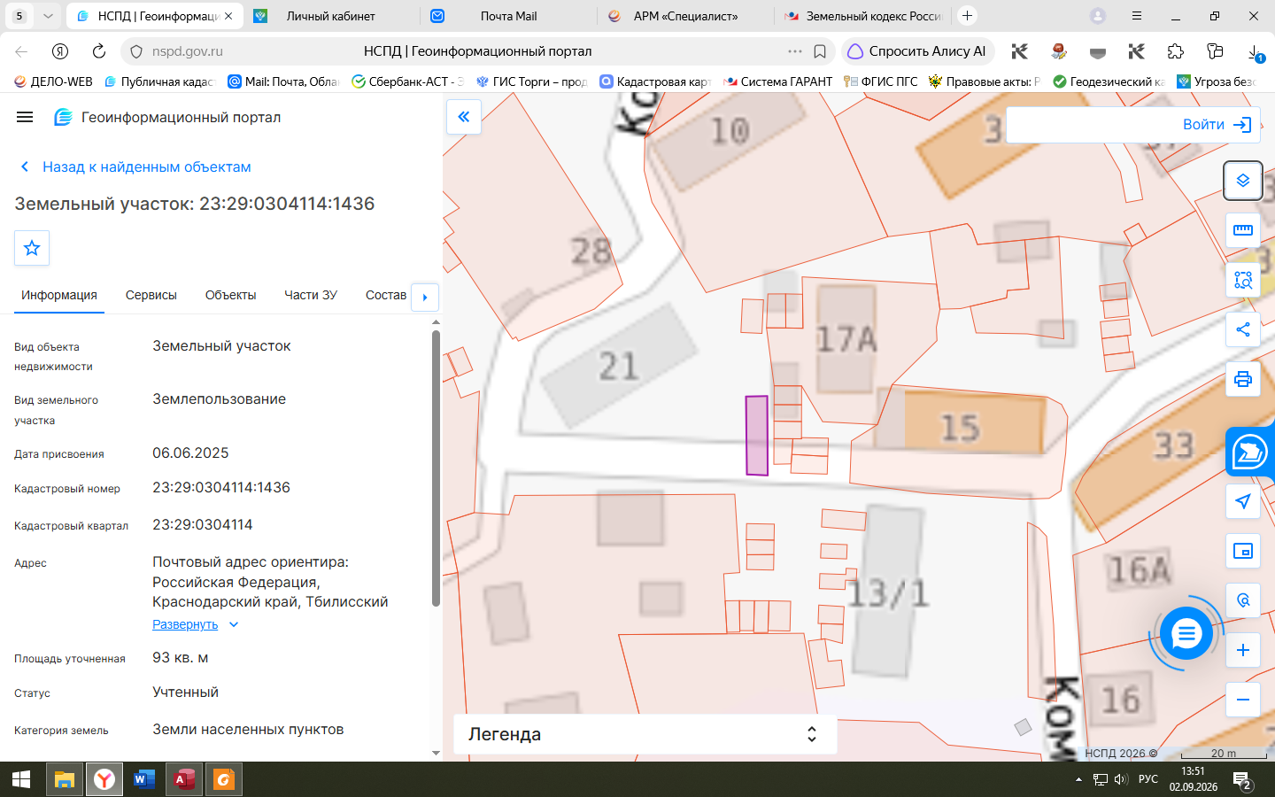1275x797 pixels.
Task: Print the map with printer icon
Action: point(1243,380)
